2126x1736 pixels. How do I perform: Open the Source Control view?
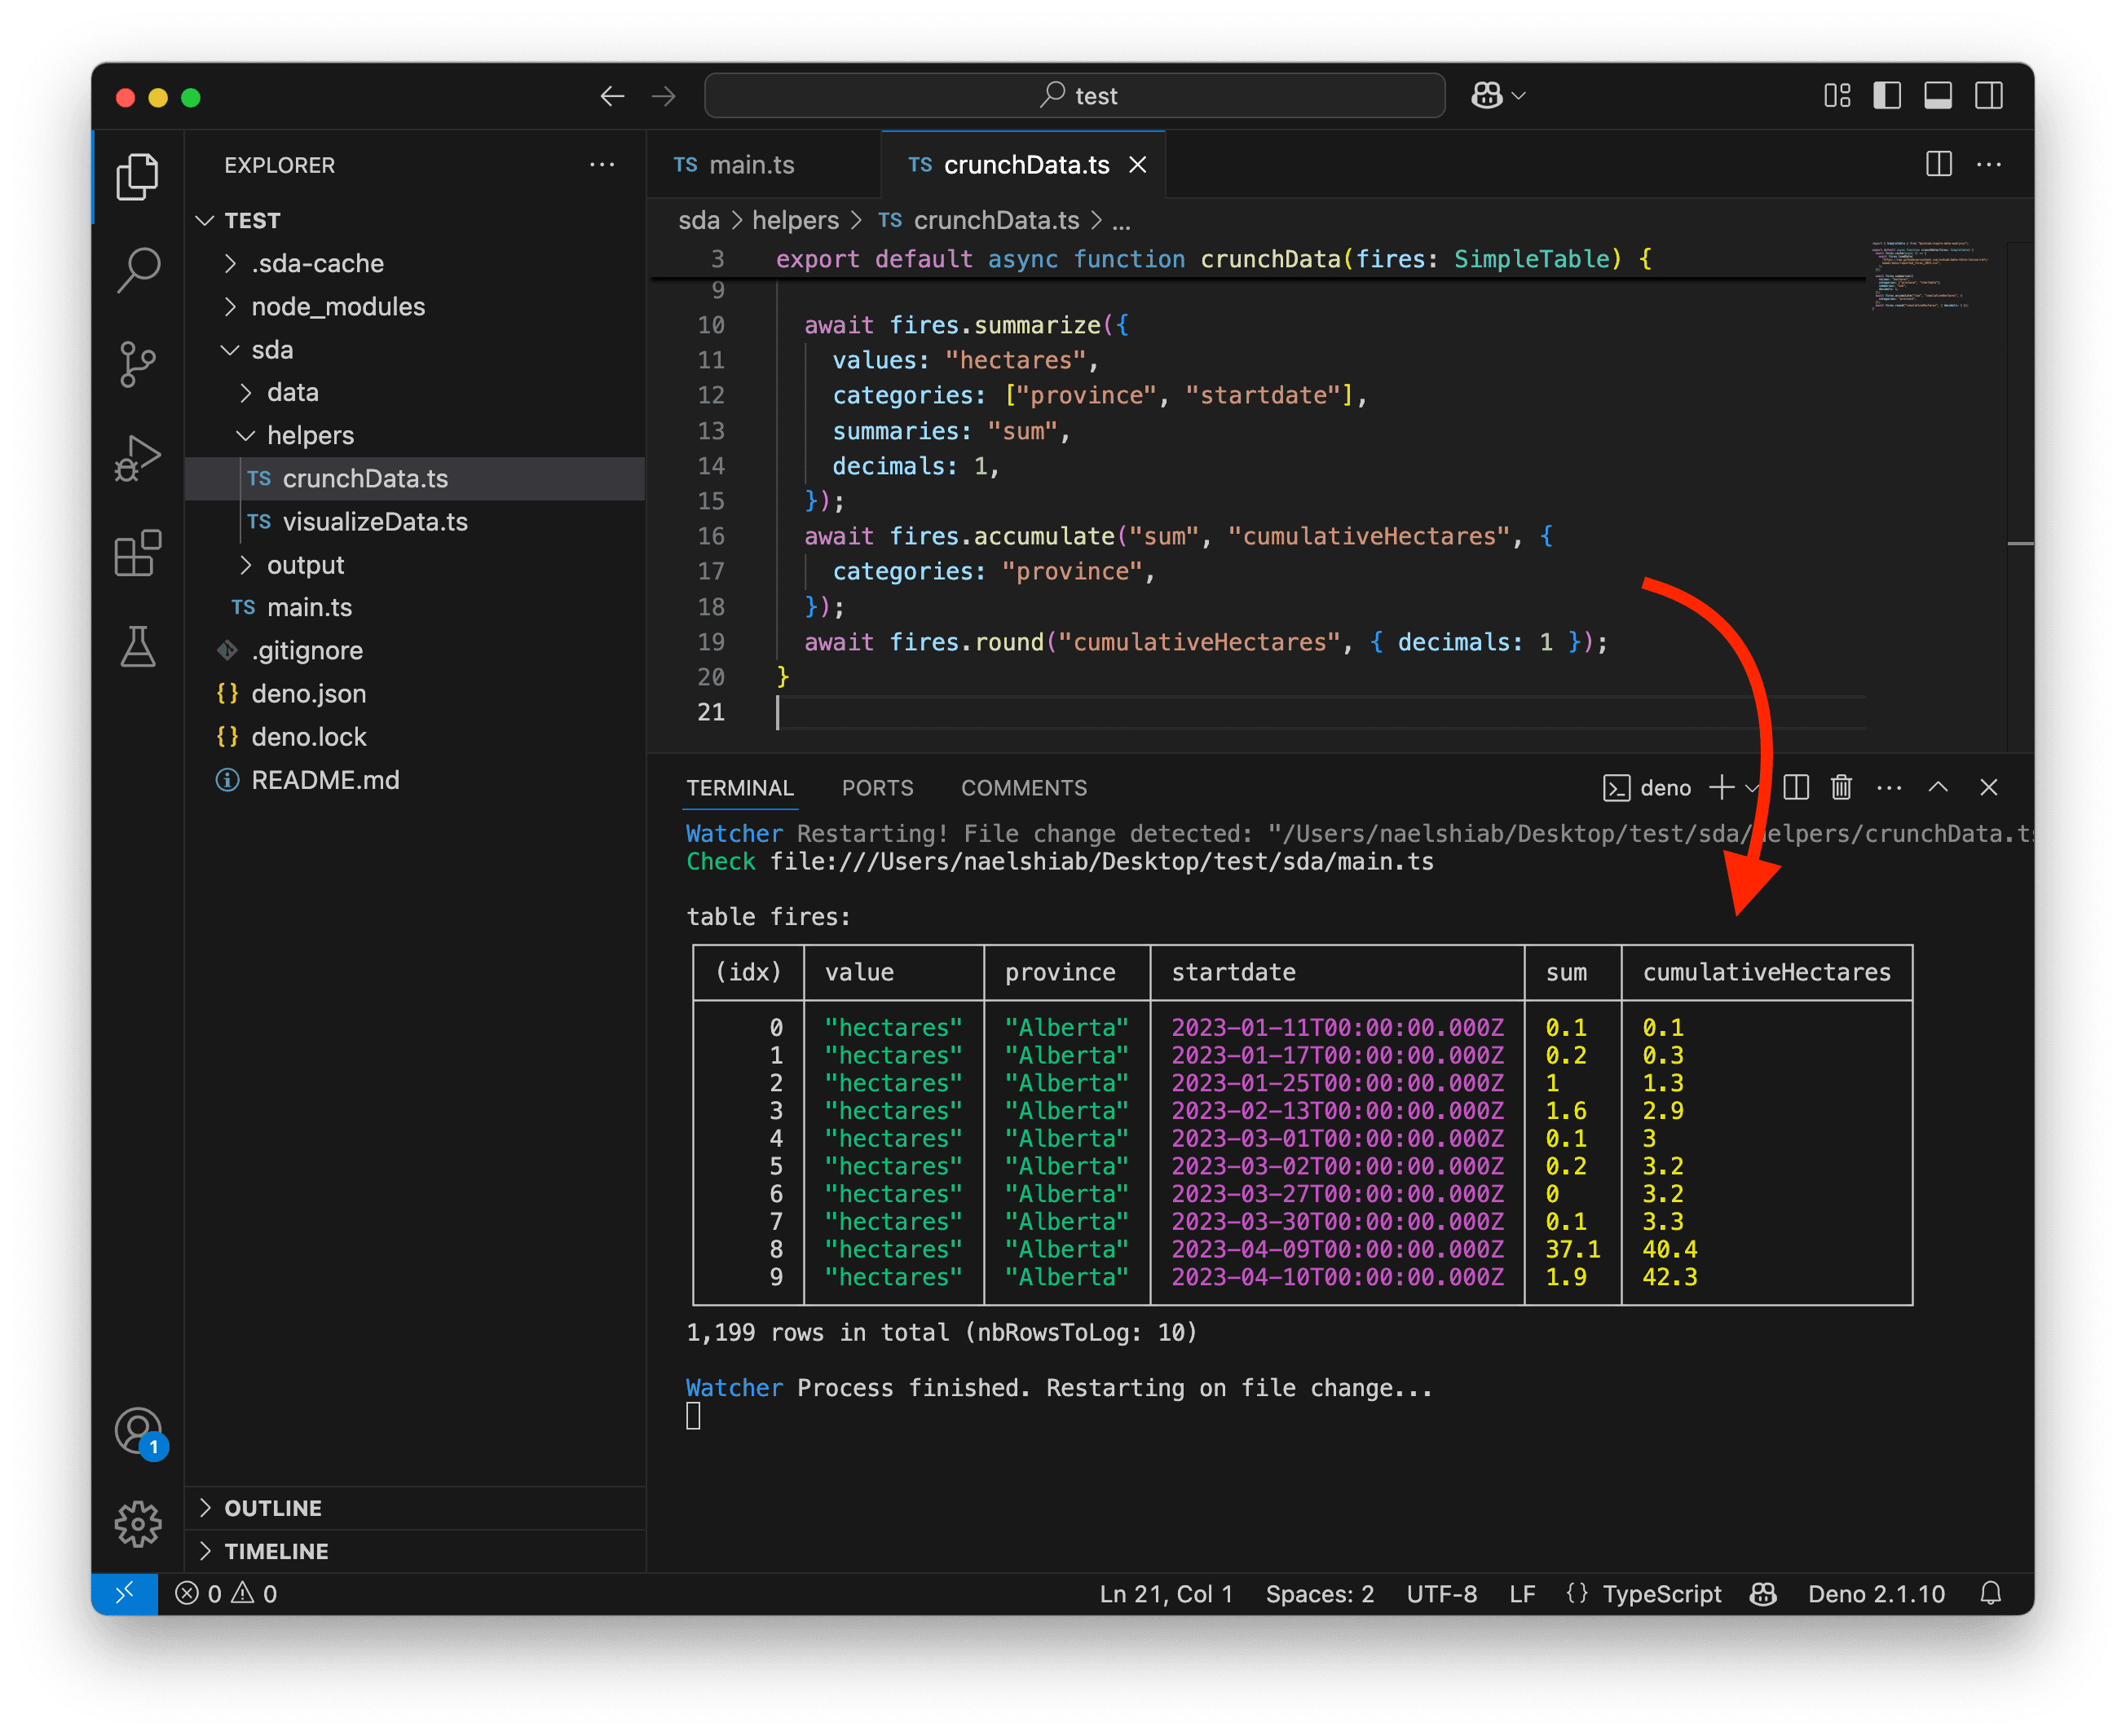click(138, 364)
